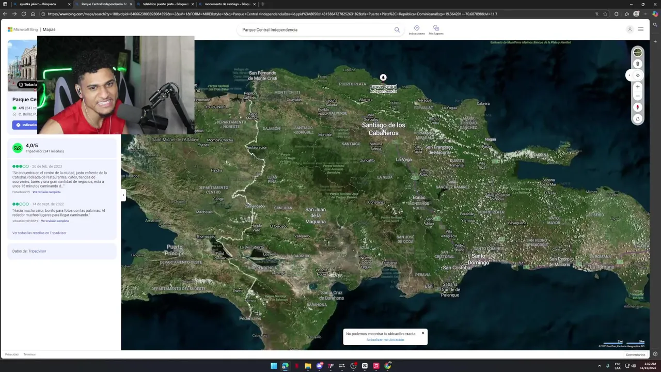661x372 pixels.
Task: Open the Bing Maps hamburger menu
Action: [641, 29]
